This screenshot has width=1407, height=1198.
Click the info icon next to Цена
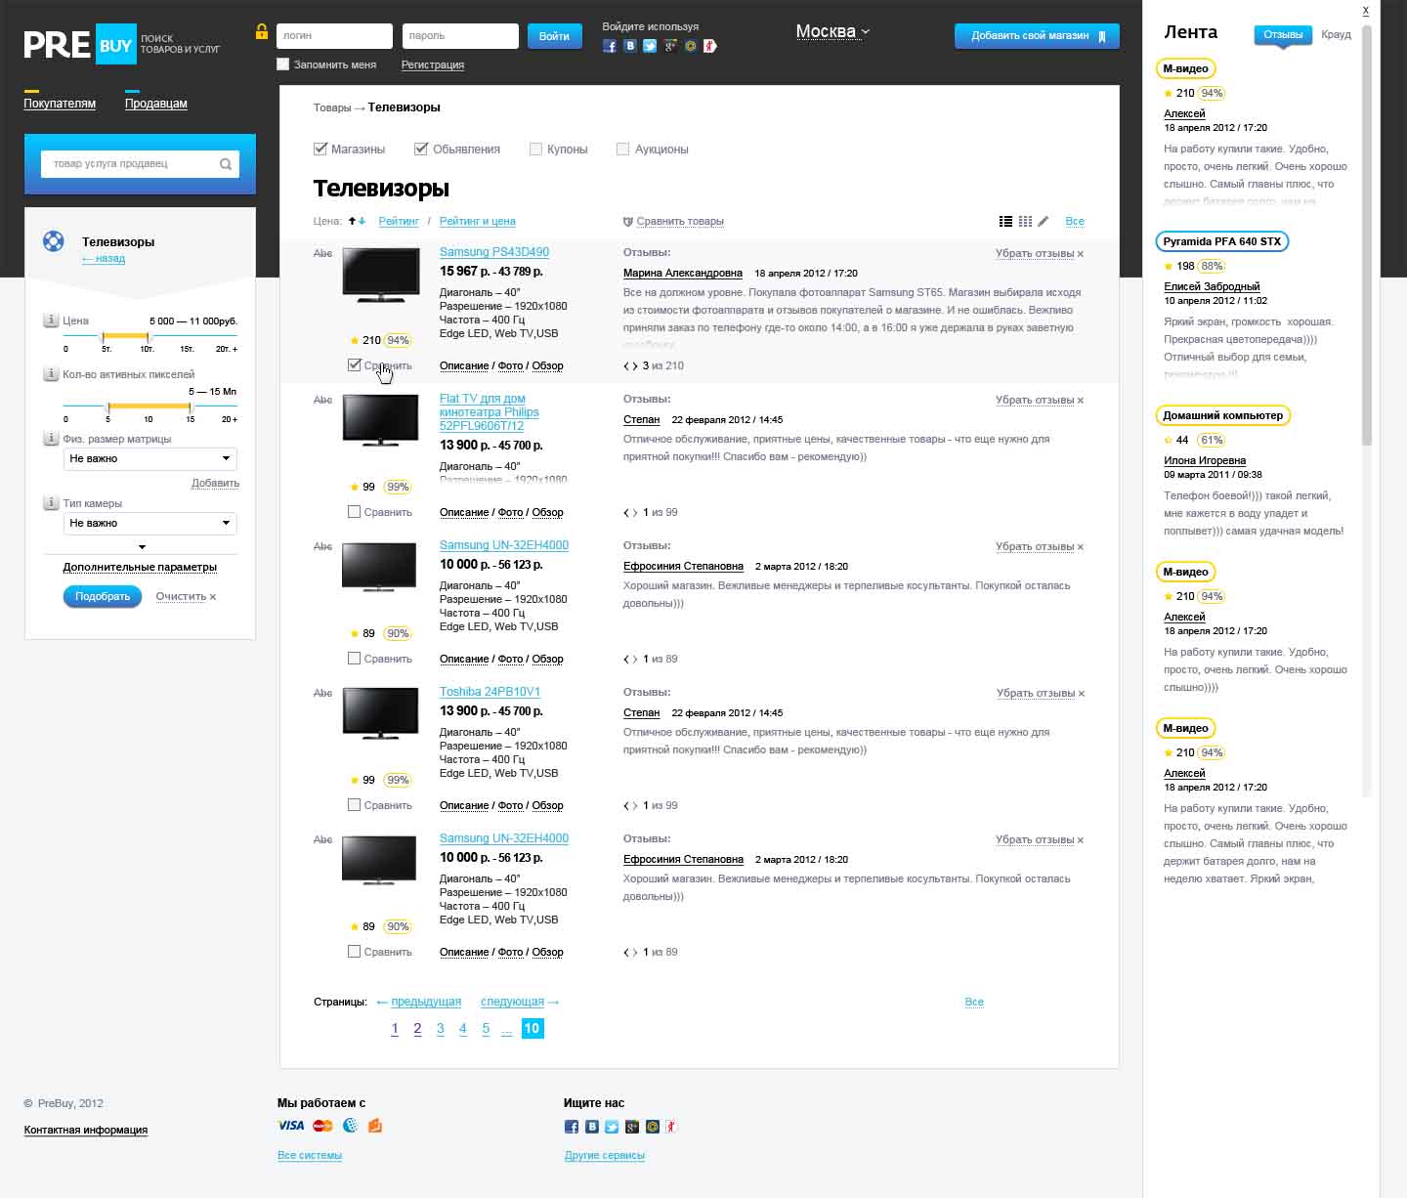[51, 321]
